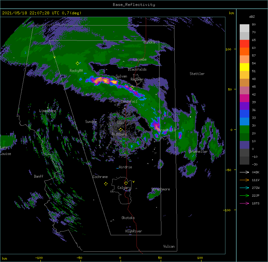Click the Sylvan town label
The height and width of the screenshot is (262, 268).
point(121,76)
